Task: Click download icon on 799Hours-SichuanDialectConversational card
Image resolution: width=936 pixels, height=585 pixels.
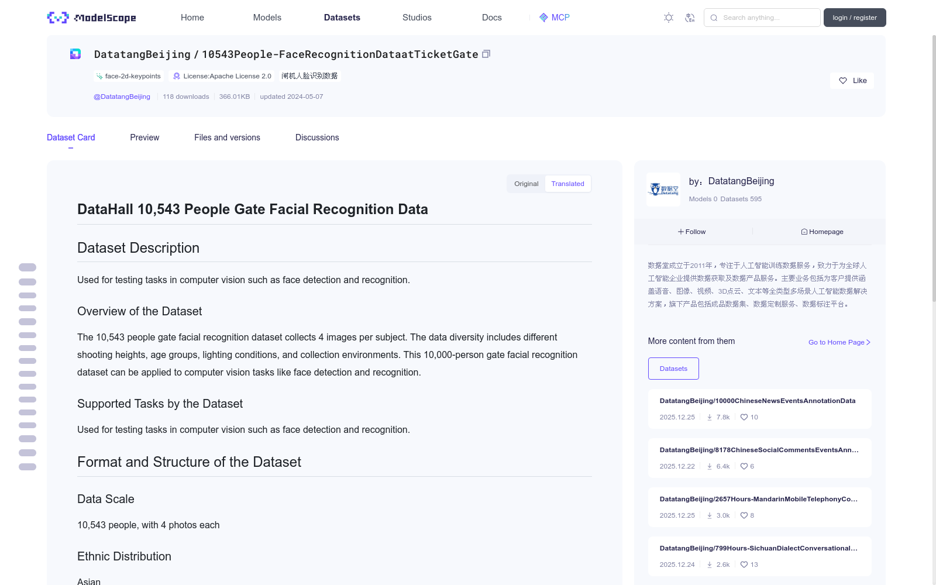Action: click(x=710, y=565)
